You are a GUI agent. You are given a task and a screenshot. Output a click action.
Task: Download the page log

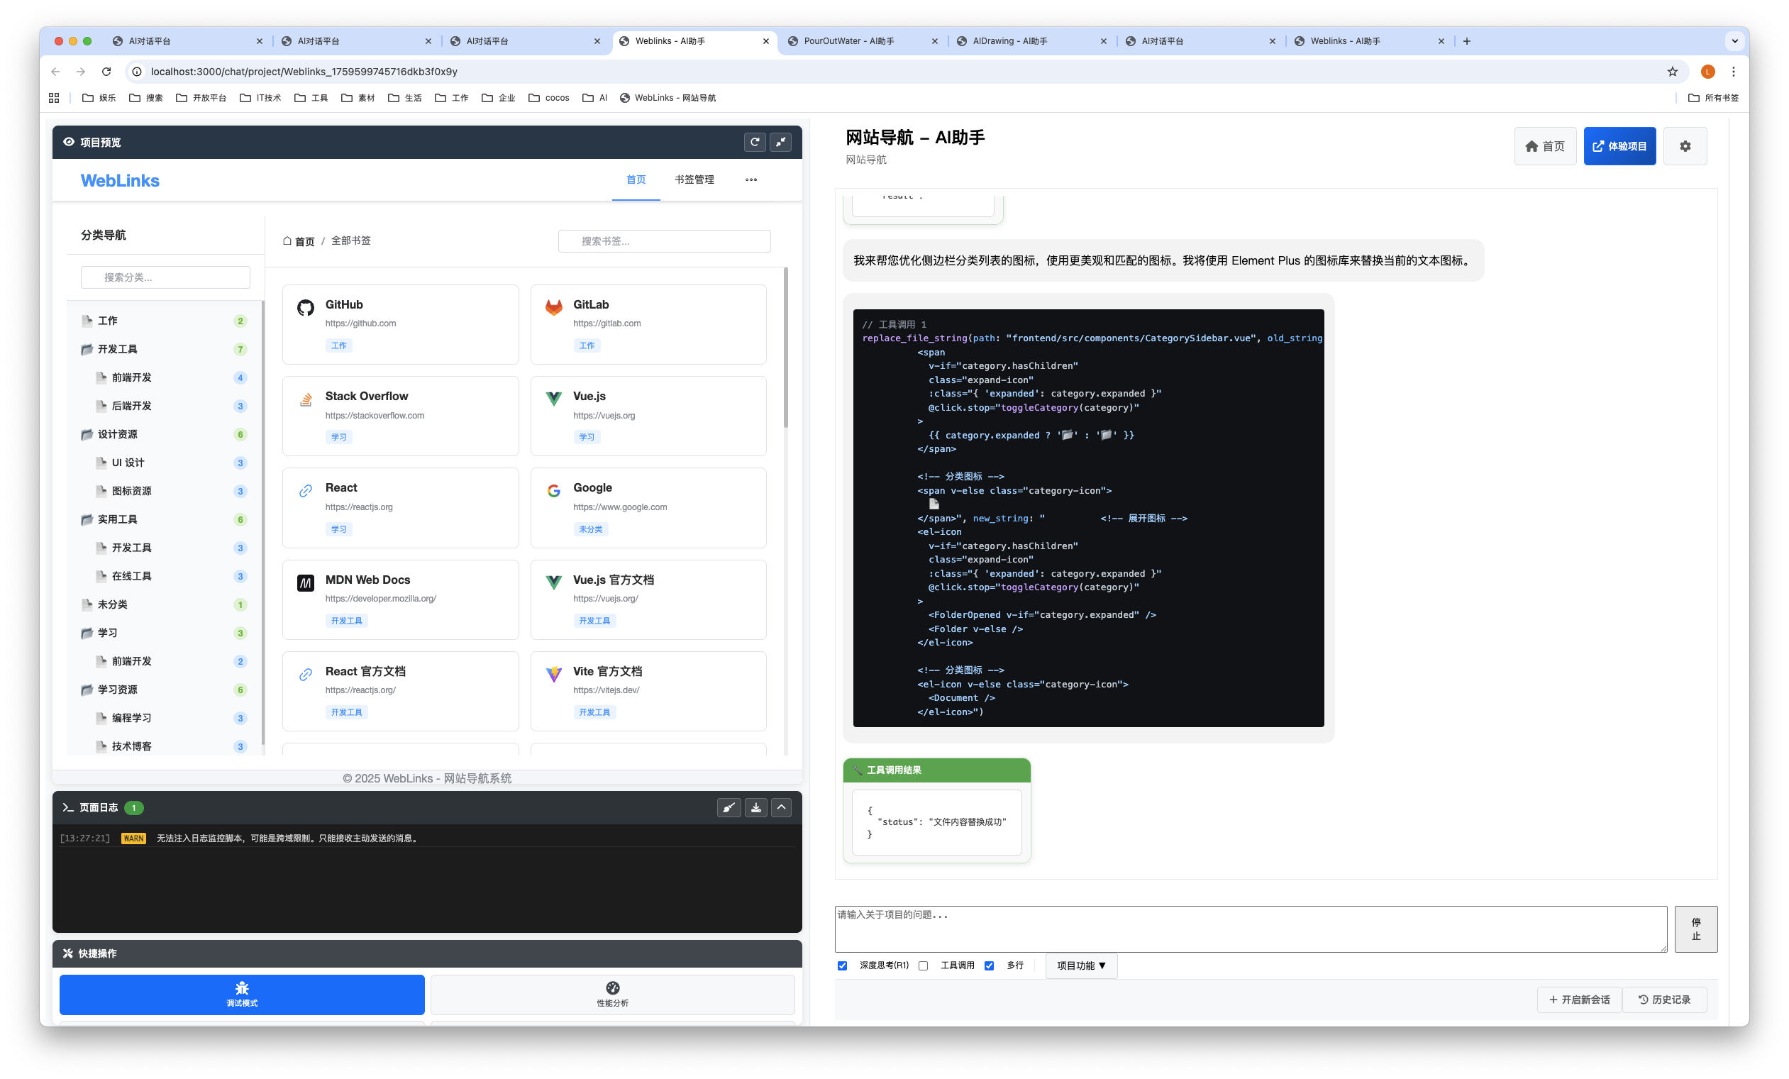755,807
